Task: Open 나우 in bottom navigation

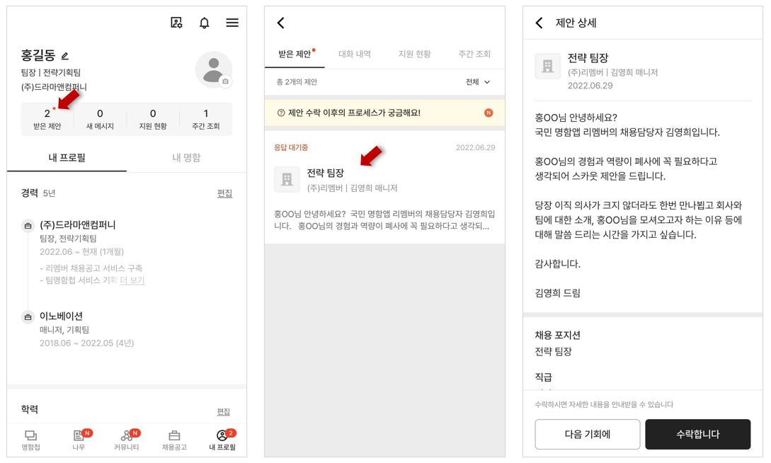Action: point(79,440)
